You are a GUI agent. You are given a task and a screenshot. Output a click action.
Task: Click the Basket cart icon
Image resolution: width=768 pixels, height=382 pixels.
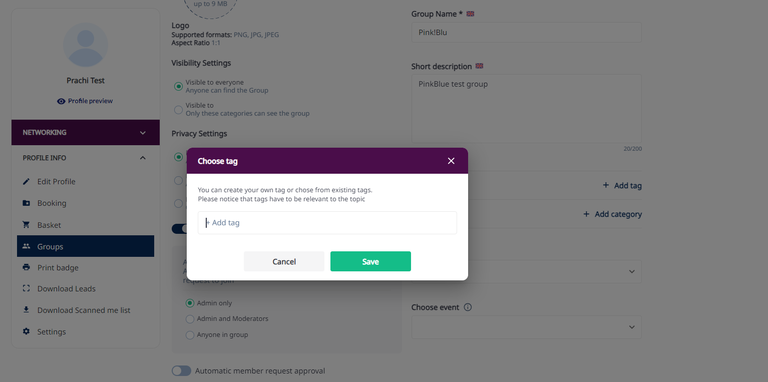pos(27,225)
